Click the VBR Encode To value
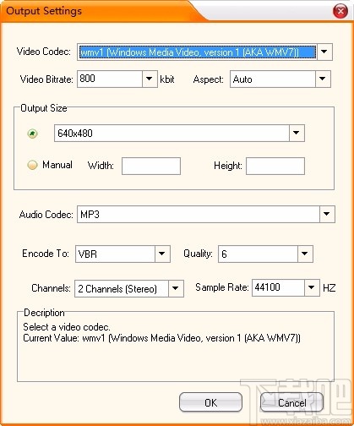This screenshot has width=354, height=426. 115,254
